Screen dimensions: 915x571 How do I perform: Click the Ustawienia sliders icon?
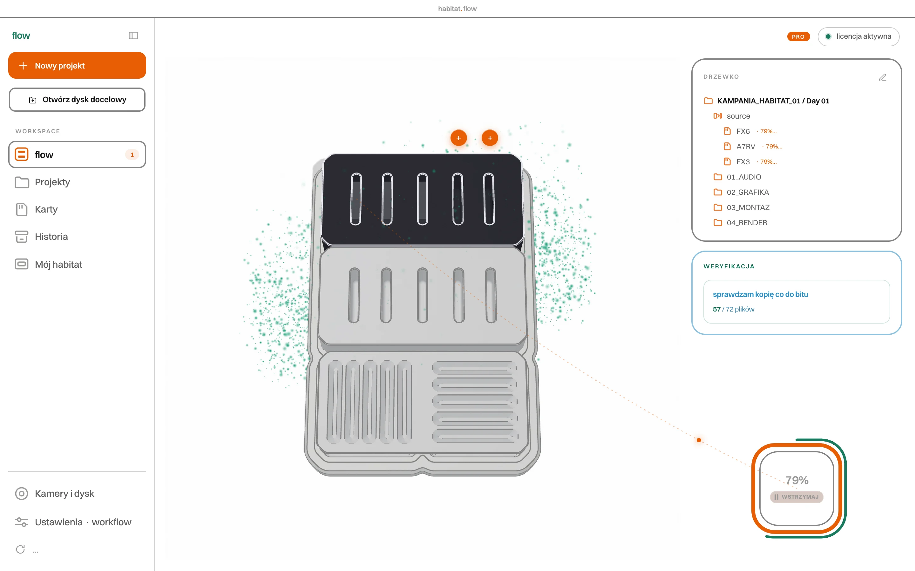22,522
